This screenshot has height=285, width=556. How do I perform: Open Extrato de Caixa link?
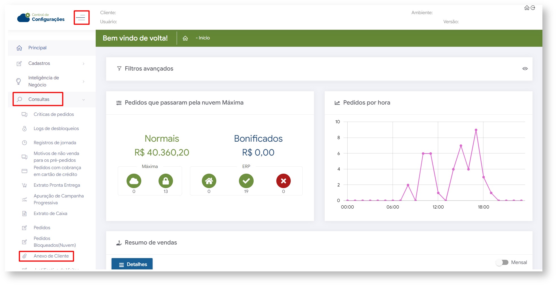click(x=50, y=214)
